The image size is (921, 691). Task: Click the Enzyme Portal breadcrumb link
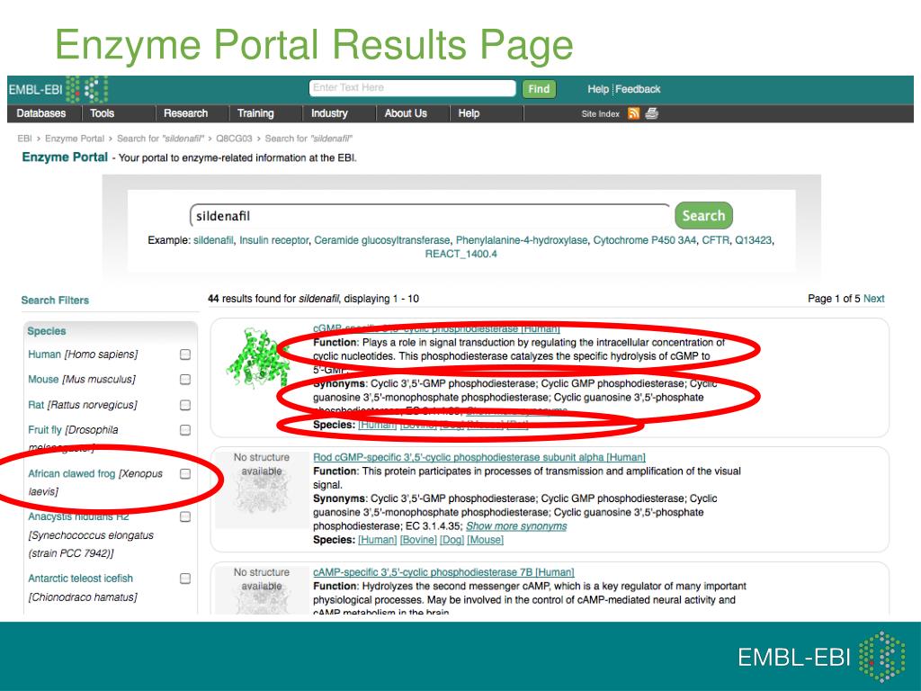click(x=75, y=139)
